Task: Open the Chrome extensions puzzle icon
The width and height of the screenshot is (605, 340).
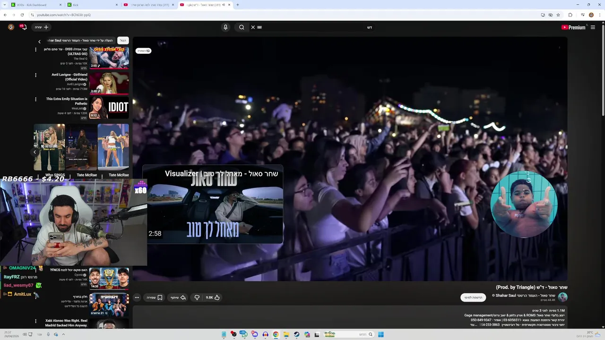Action: [x=570, y=15]
